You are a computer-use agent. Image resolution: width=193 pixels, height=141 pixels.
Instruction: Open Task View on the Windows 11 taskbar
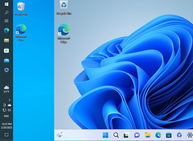[x=127, y=135]
